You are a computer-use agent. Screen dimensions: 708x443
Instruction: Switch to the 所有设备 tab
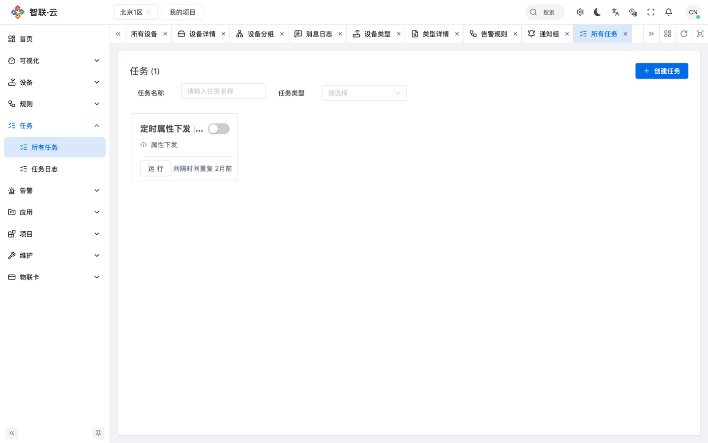(144, 34)
